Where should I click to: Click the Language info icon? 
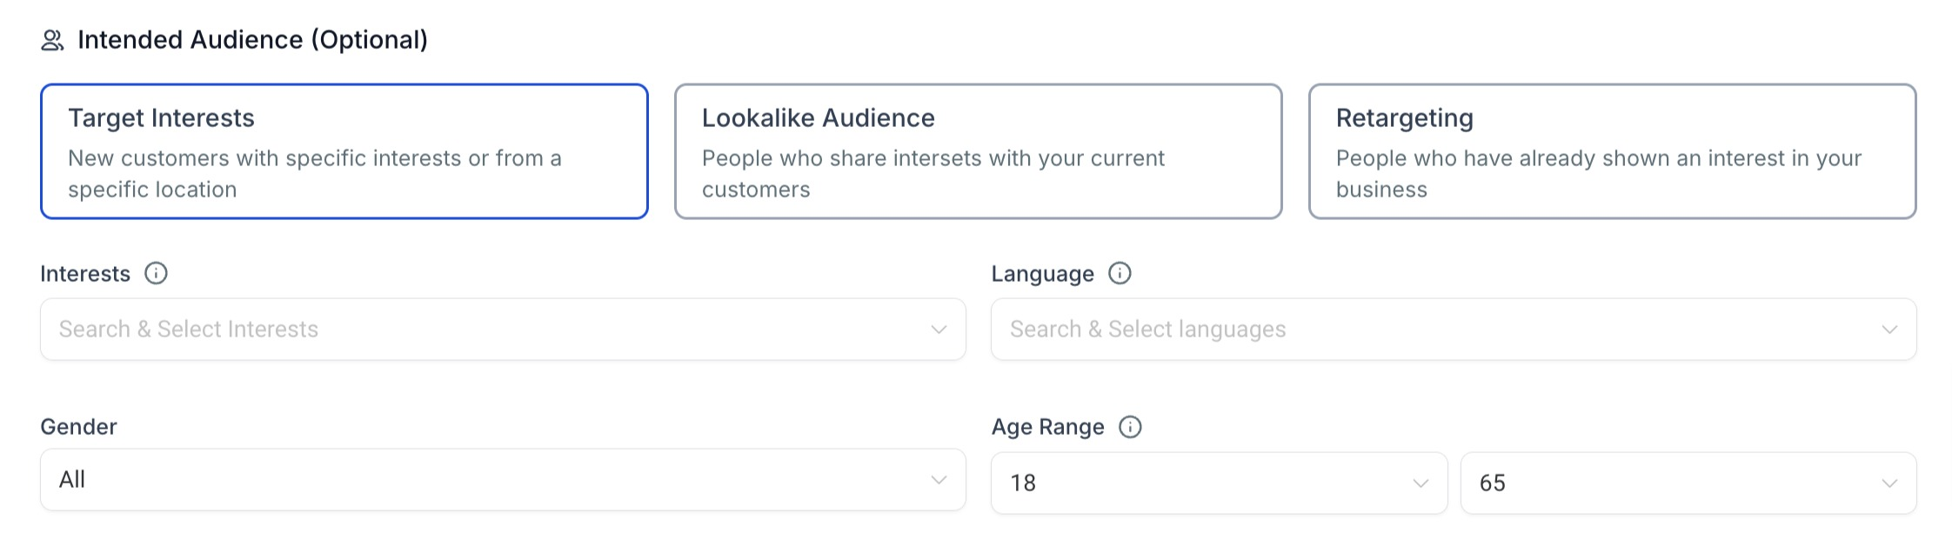1120,274
